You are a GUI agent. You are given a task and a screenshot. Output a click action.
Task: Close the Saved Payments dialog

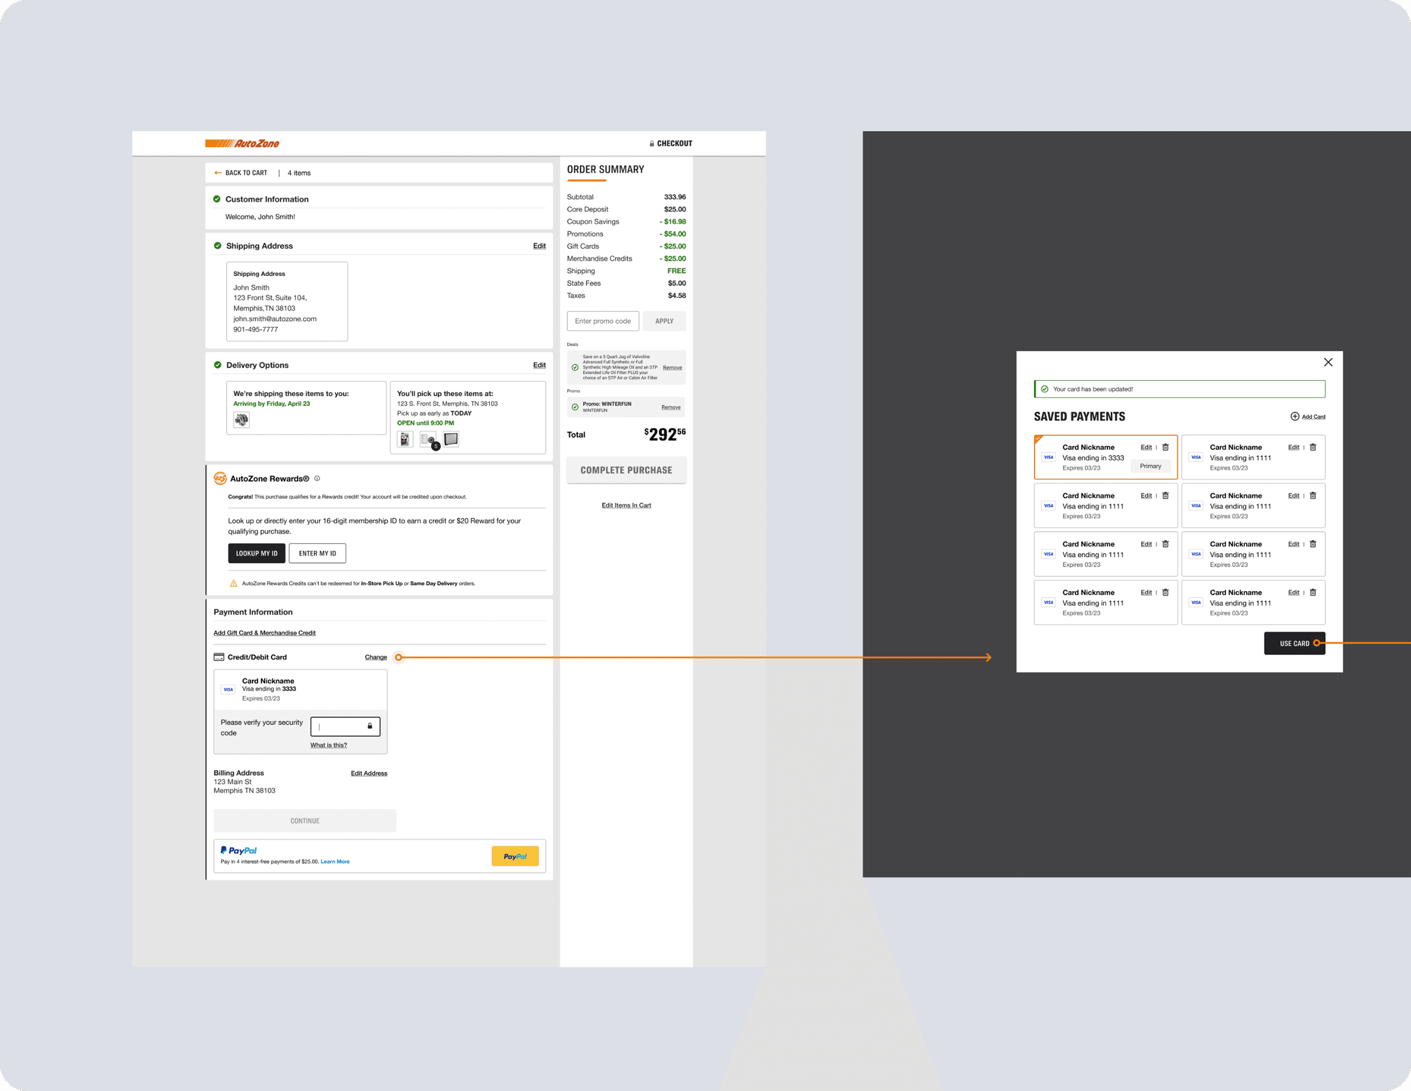tap(1328, 363)
